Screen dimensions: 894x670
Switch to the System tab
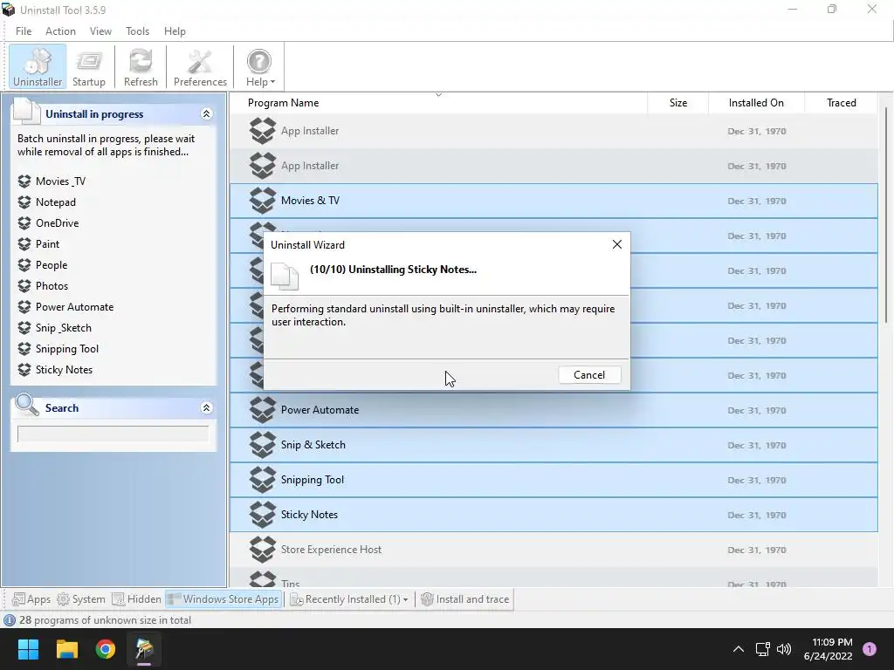[81, 599]
